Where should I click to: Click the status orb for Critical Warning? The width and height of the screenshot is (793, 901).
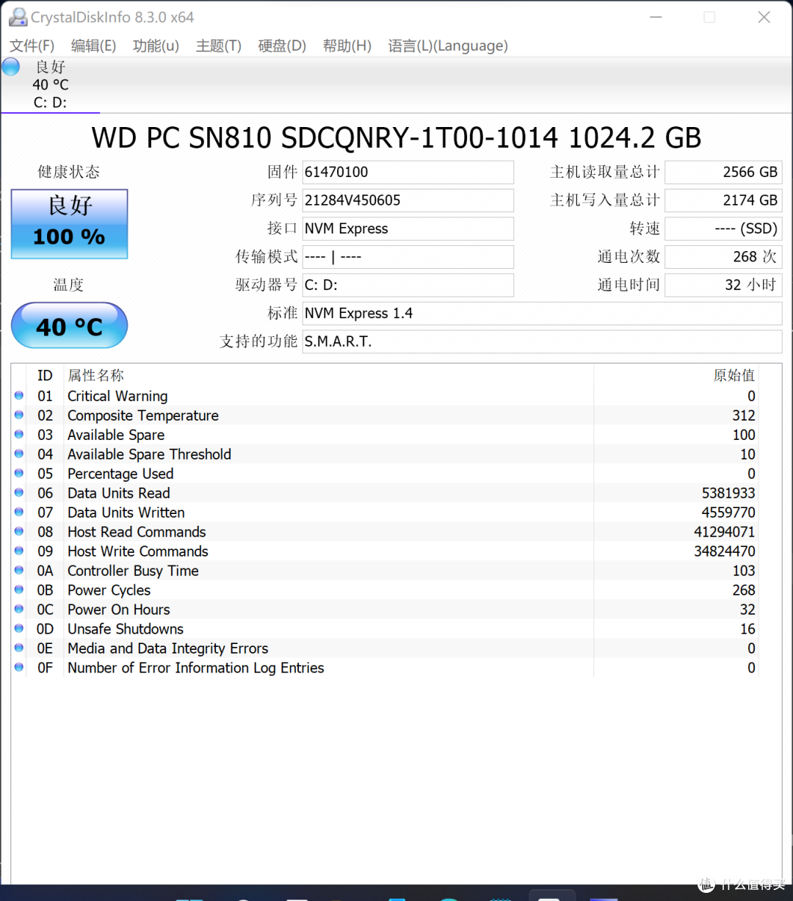tap(19, 396)
